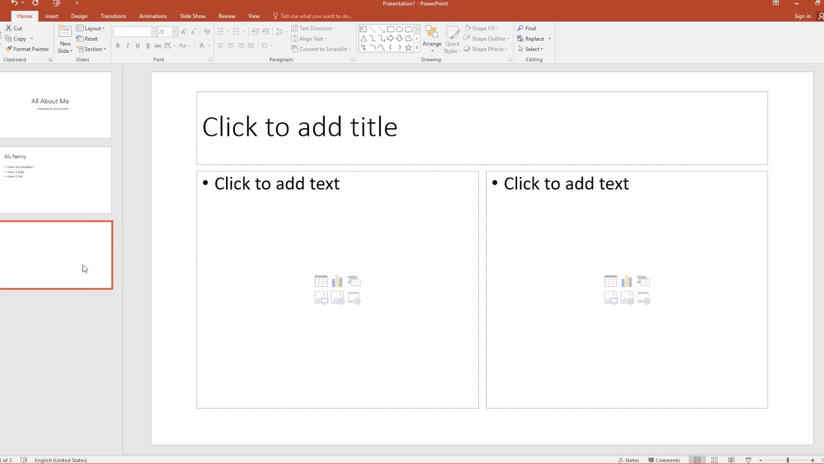This screenshot has height=464, width=824.
Task: Toggle Align Left
Action: [221, 46]
